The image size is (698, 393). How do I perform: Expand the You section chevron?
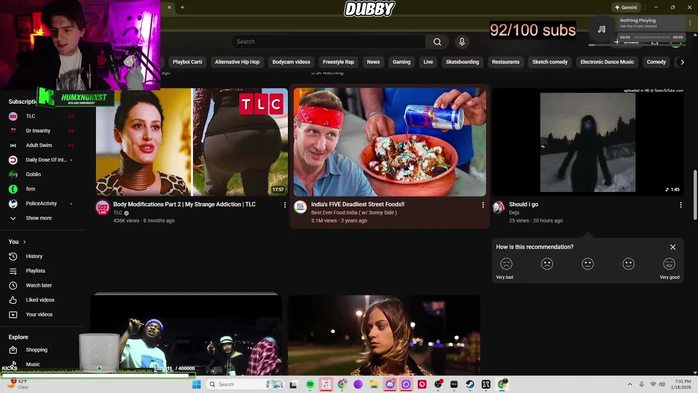tap(24, 242)
